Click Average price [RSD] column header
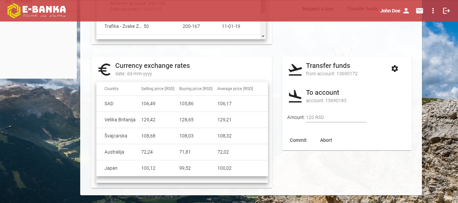Viewport: 458px width, 203px height. (235, 89)
